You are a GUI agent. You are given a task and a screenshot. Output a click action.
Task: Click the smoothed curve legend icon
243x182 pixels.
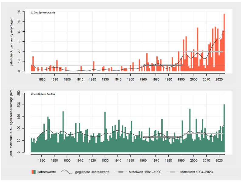point(67,172)
